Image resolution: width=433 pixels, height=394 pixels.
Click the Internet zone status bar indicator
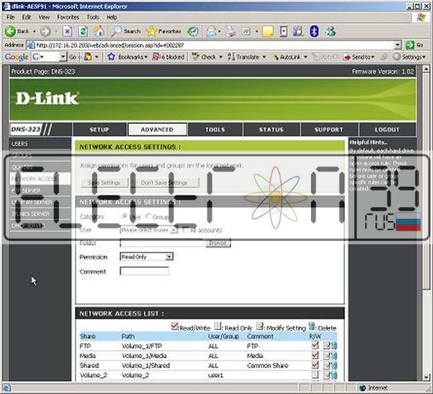[375, 388]
